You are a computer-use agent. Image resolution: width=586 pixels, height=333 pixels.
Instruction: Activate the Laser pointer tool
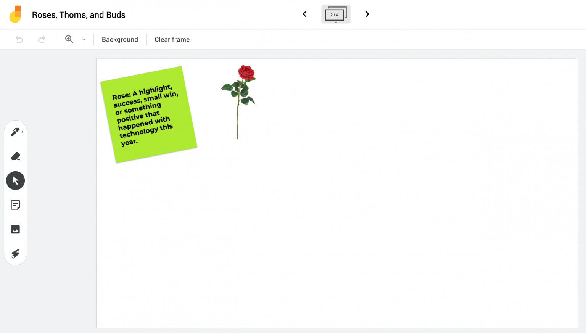point(15,254)
